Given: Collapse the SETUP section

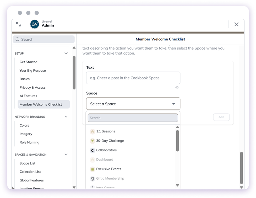Looking at the screenshot, I should (x=66, y=53).
